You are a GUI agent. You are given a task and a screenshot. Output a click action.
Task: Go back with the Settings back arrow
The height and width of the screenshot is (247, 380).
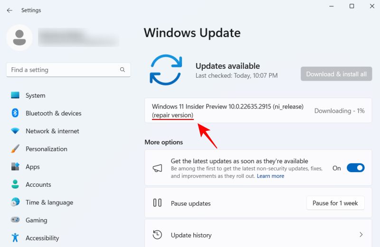pyautogui.click(x=9, y=10)
